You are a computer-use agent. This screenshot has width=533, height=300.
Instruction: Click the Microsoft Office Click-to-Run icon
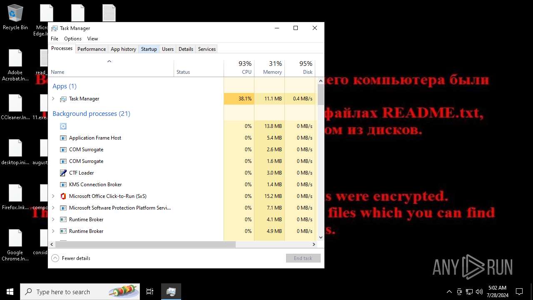click(x=63, y=196)
